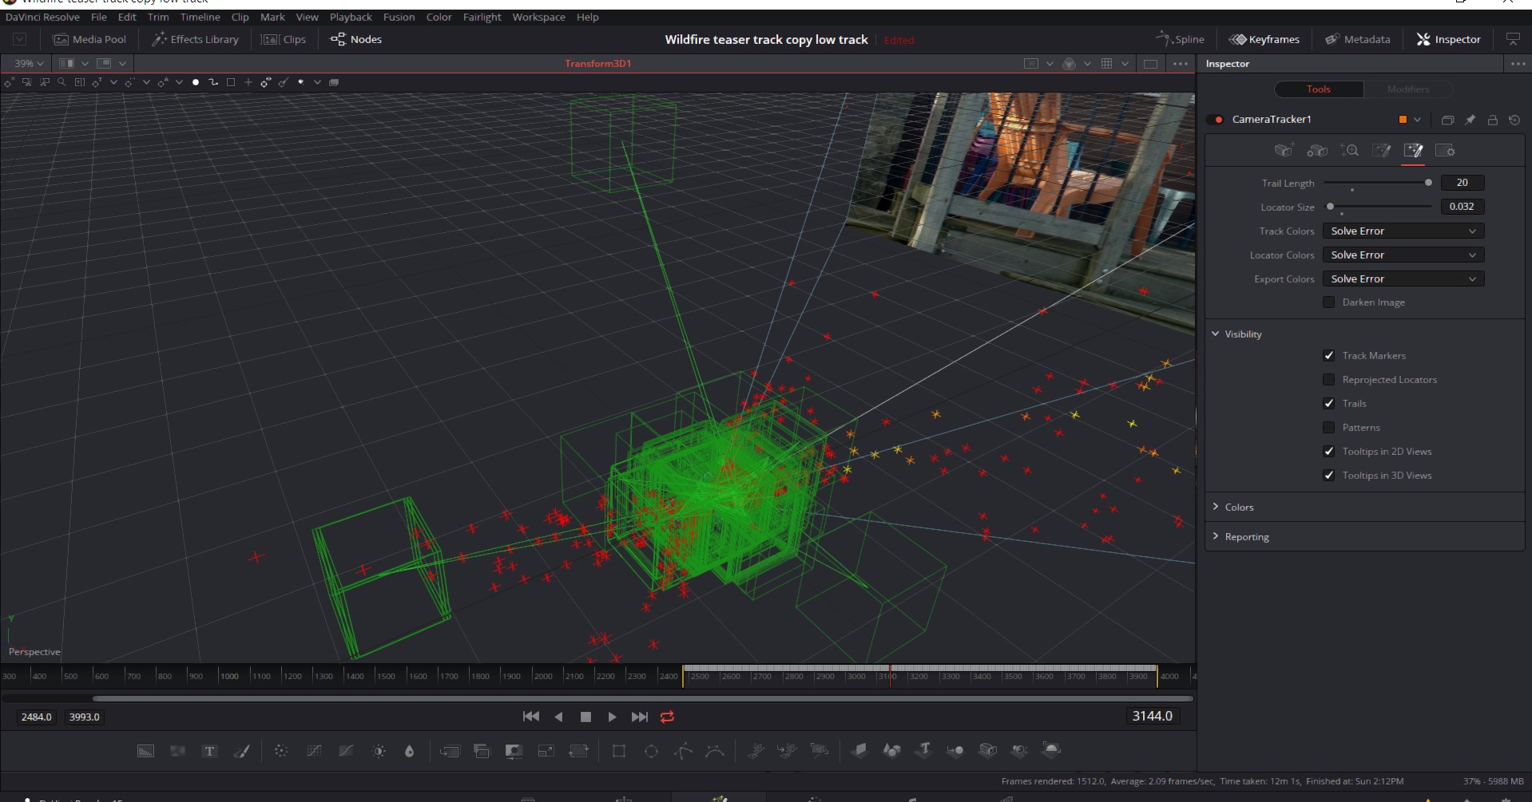Open the Fusion menu
The width and height of the screenshot is (1532, 802).
pyautogui.click(x=399, y=17)
